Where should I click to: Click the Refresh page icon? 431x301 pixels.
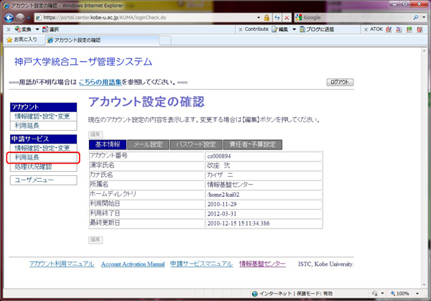pyautogui.click(x=277, y=18)
